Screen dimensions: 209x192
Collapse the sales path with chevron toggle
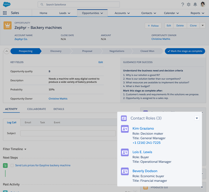click(6, 51)
